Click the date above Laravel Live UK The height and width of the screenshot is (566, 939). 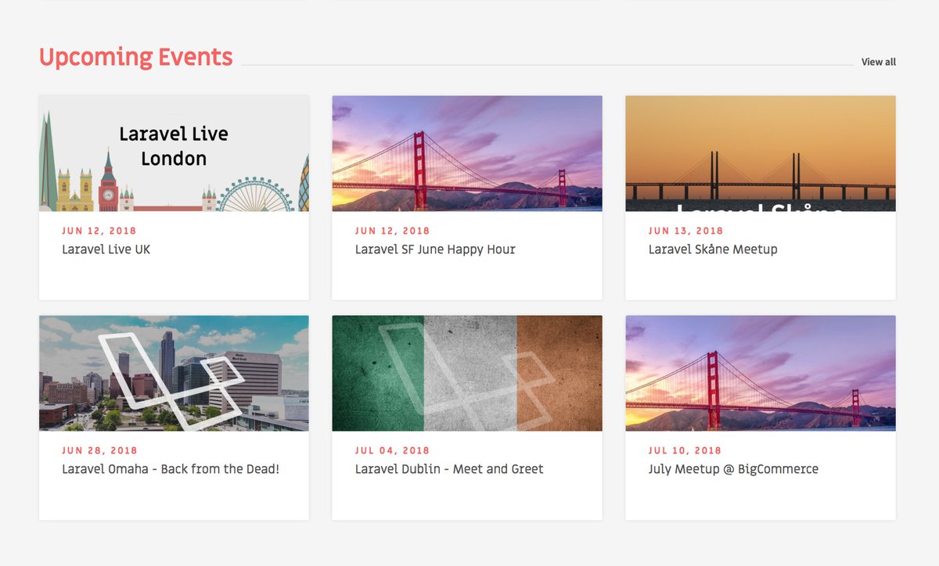click(99, 231)
